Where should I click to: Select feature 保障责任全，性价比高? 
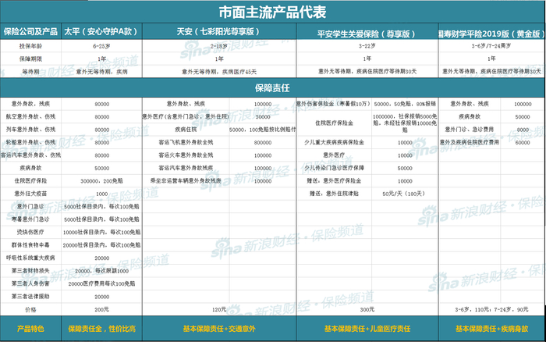click(x=101, y=329)
